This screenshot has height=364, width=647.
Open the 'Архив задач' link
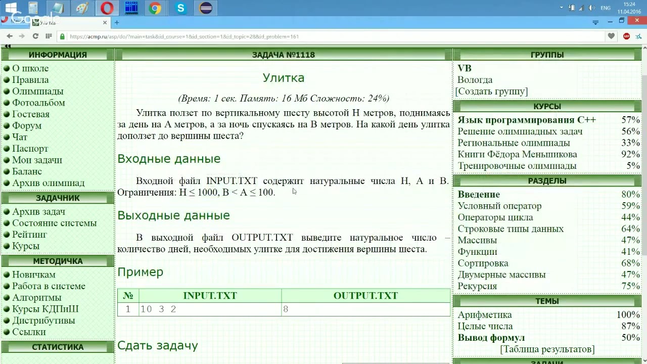[x=38, y=212]
